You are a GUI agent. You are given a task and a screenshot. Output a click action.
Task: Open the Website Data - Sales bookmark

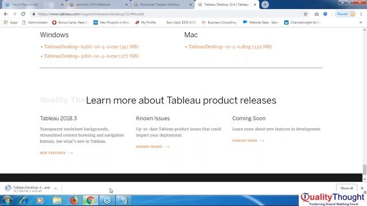(x=261, y=22)
